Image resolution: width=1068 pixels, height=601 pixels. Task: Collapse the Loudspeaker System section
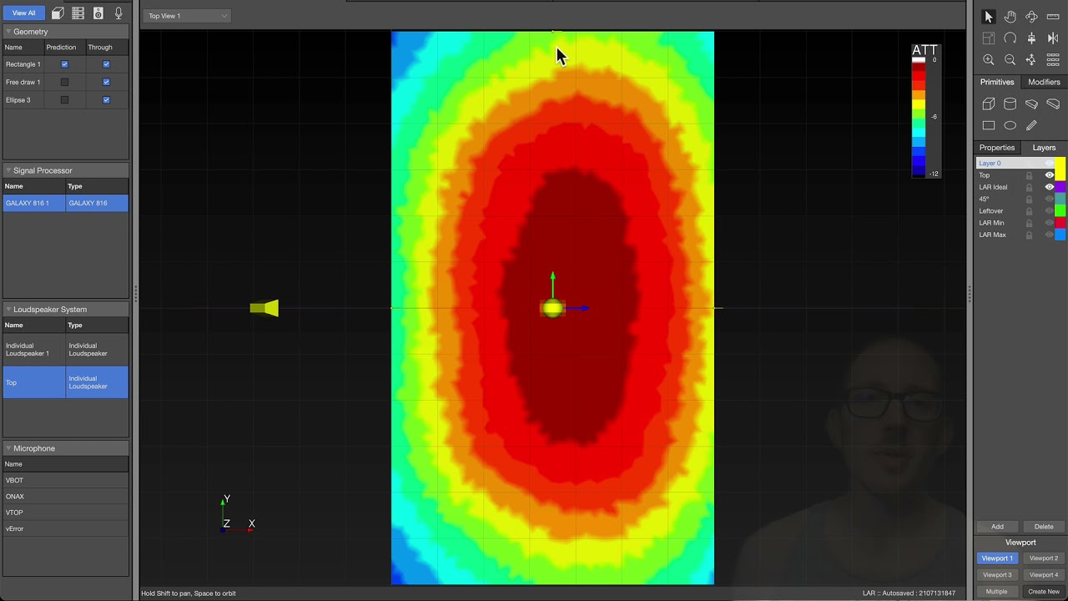[x=8, y=310]
